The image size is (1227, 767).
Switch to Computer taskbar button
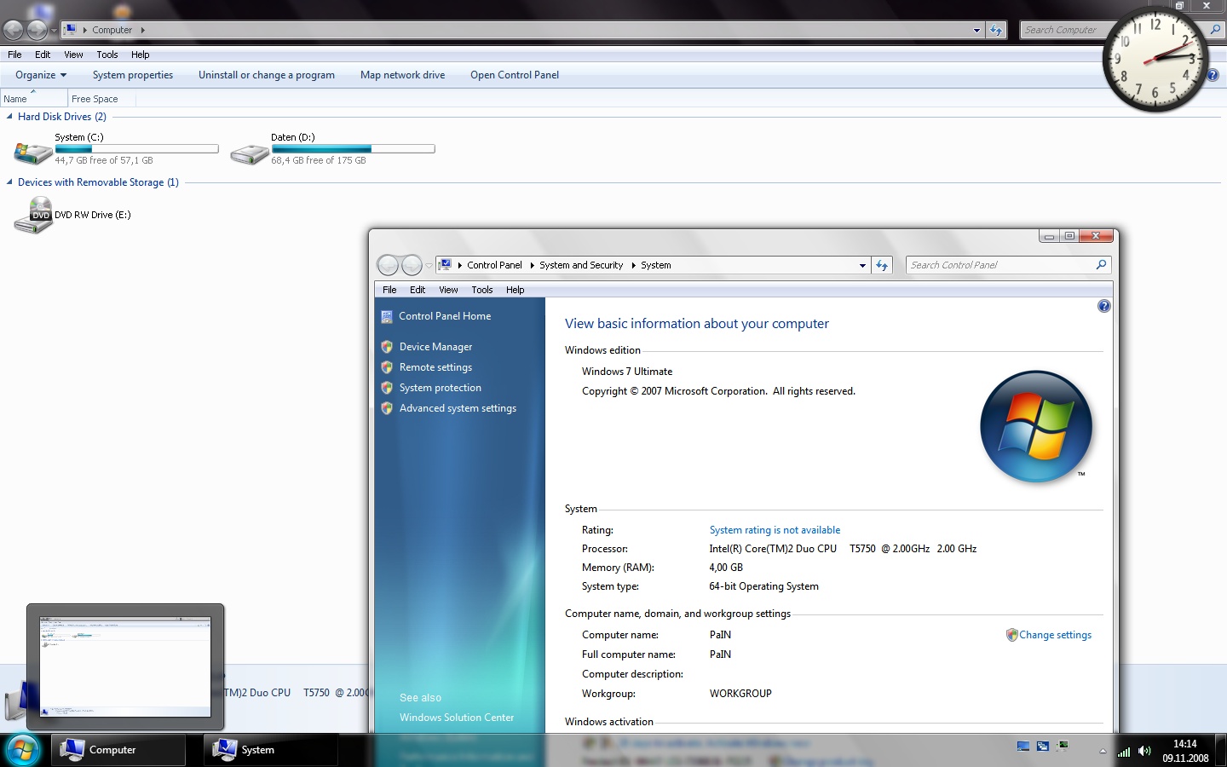(118, 750)
